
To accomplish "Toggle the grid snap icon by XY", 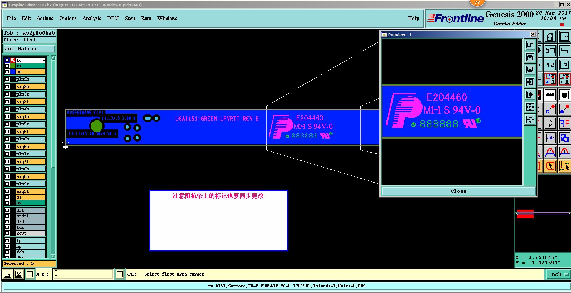I will click(30, 274).
